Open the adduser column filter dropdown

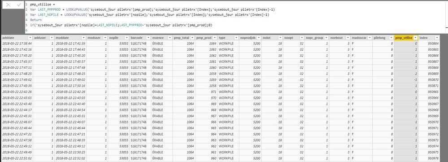52,38
